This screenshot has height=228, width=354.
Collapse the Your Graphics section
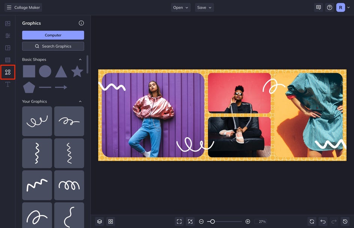[80, 101]
